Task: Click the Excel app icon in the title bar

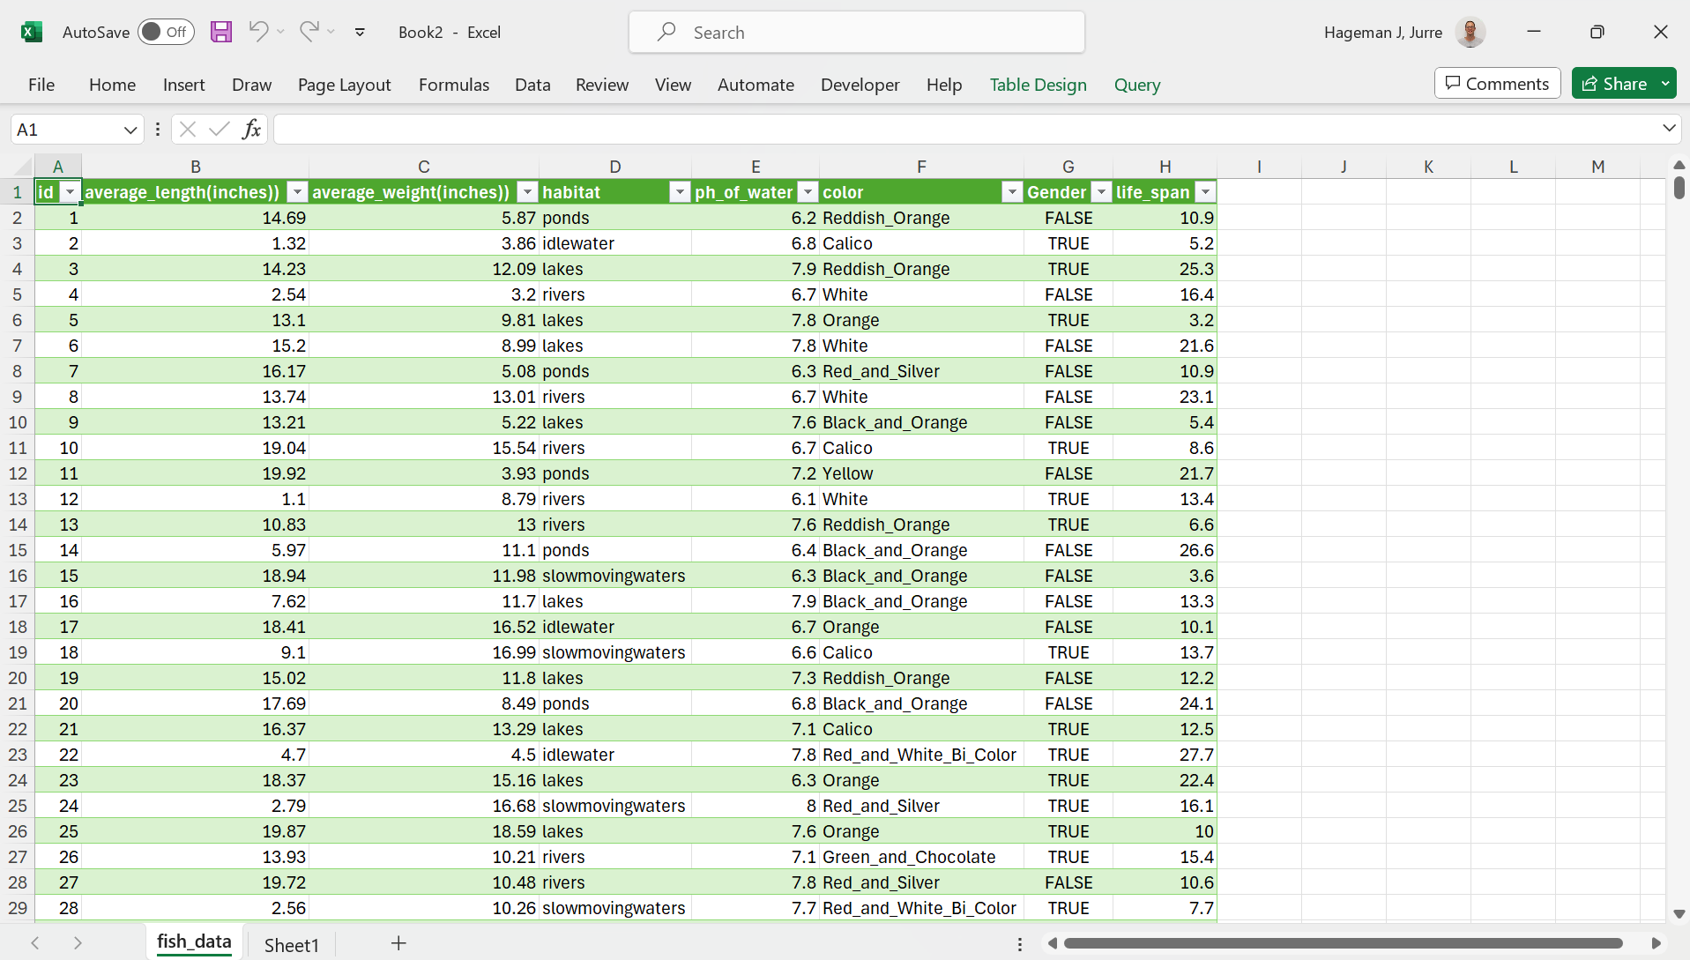Action: 32,32
